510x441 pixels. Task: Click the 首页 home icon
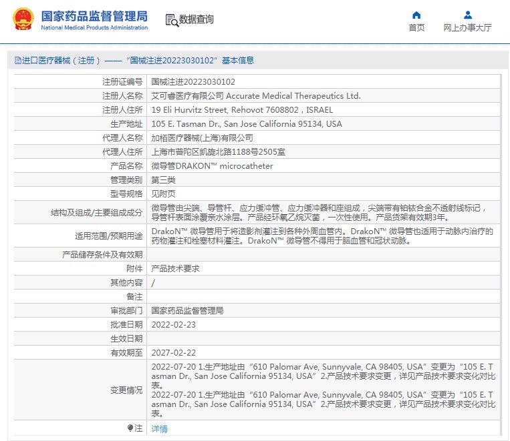point(416,15)
